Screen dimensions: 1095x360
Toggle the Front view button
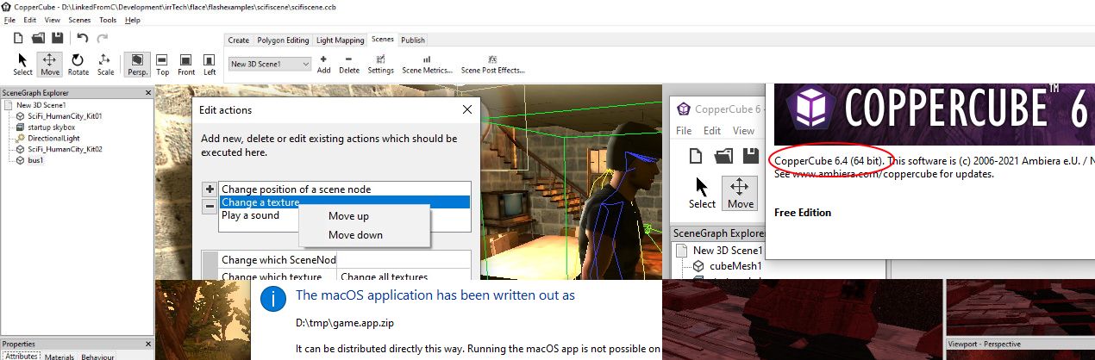click(186, 65)
